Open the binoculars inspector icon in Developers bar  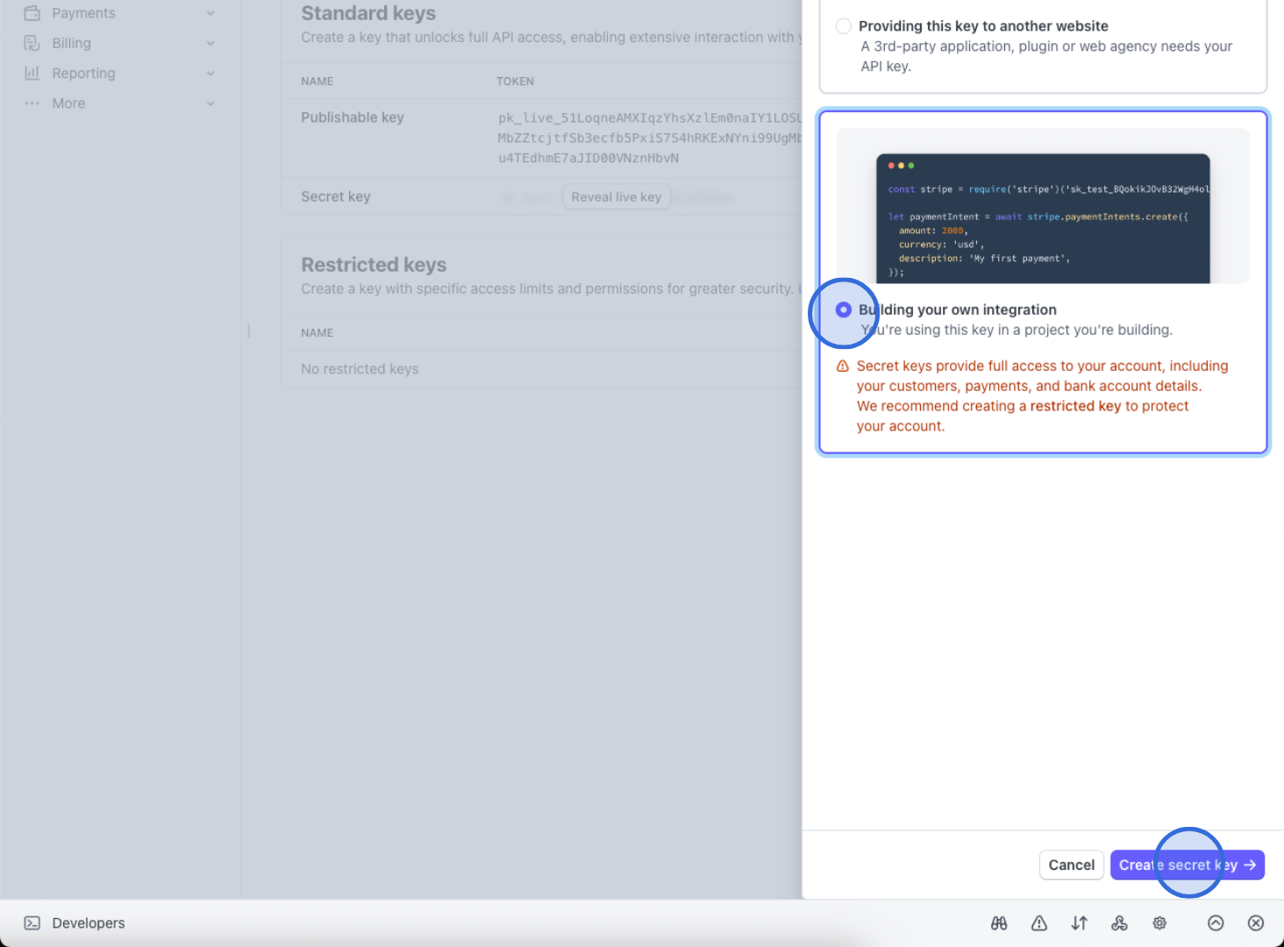pos(999,923)
